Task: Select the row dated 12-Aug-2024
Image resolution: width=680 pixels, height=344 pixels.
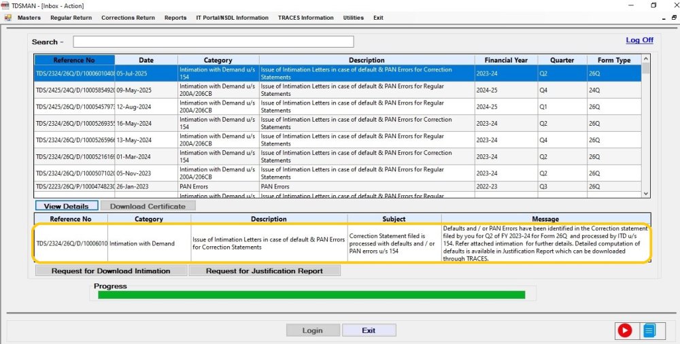Action: (x=338, y=107)
